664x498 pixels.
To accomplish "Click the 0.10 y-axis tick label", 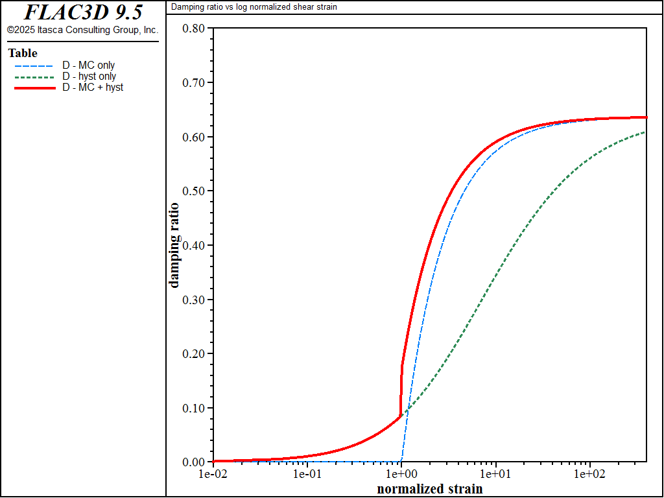I will point(193,408).
